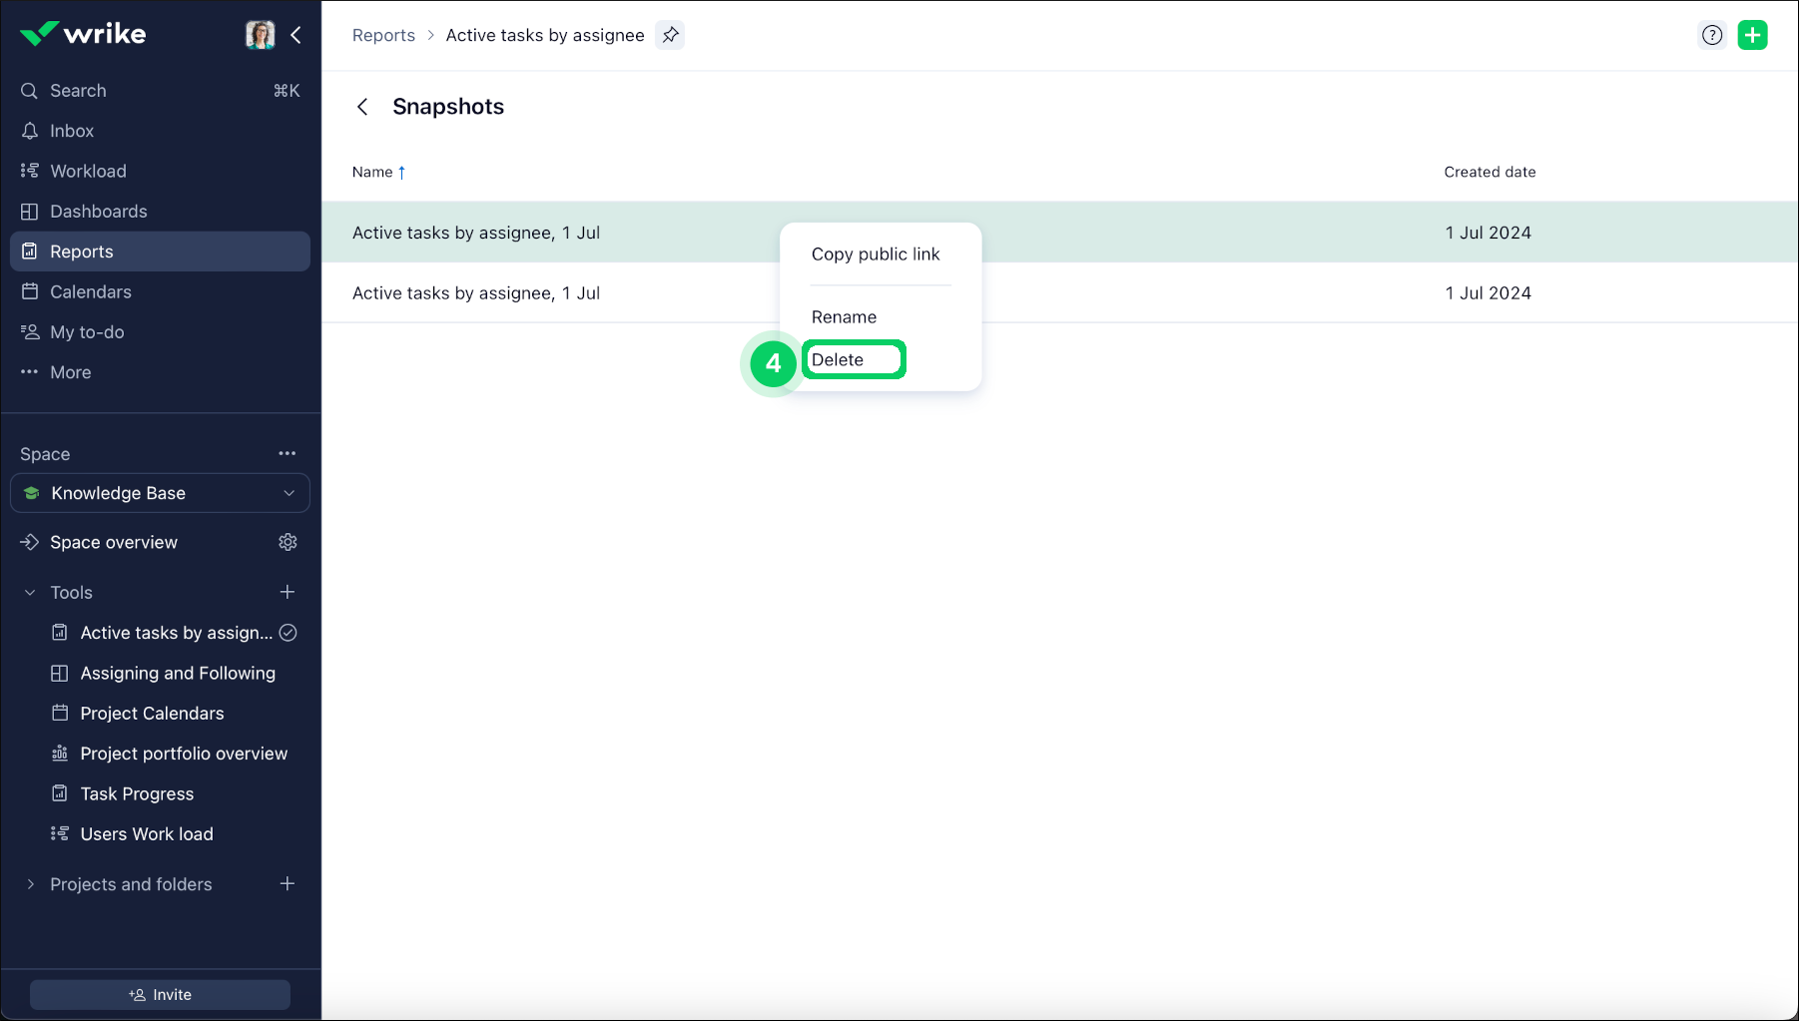Viewport: 1799px width, 1021px height.
Task: Open Space overview settings gear
Action: tap(288, 542)
